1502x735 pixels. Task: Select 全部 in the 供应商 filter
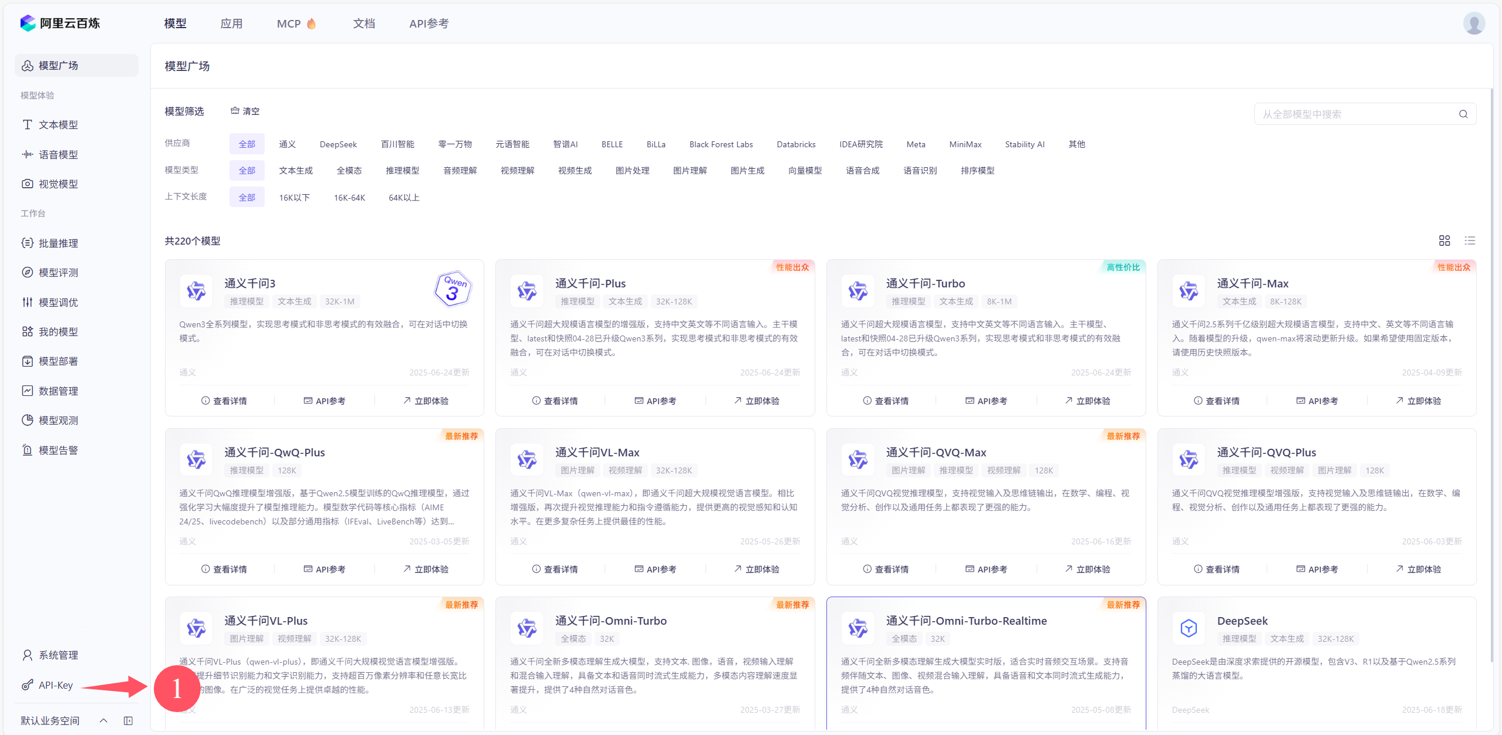tap(247, 144)
